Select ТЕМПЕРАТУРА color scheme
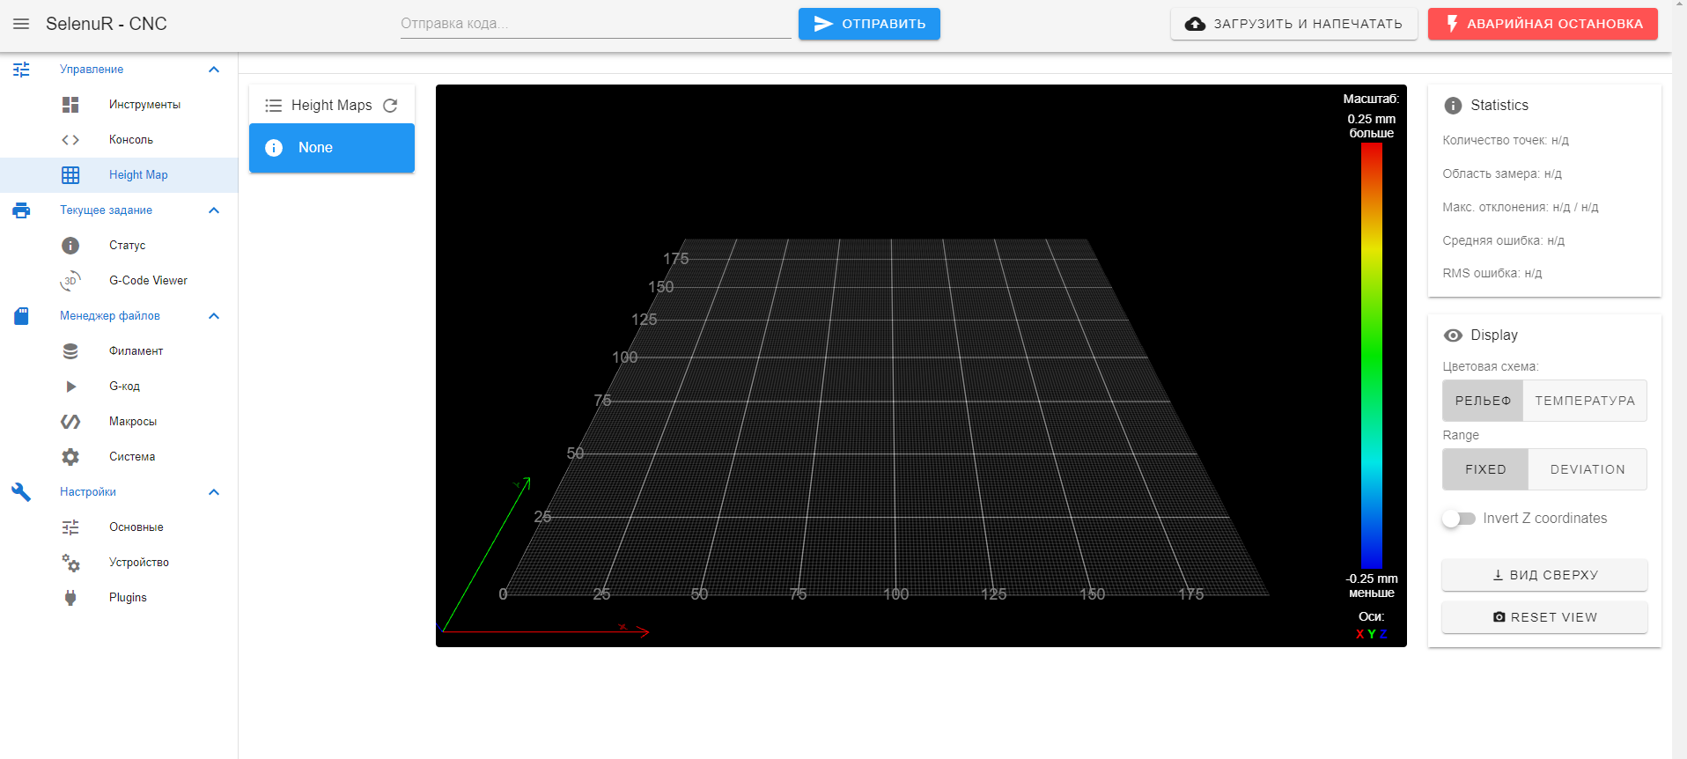The height and width of the screenshot is (759, 1687). (x=1585, y=401)
